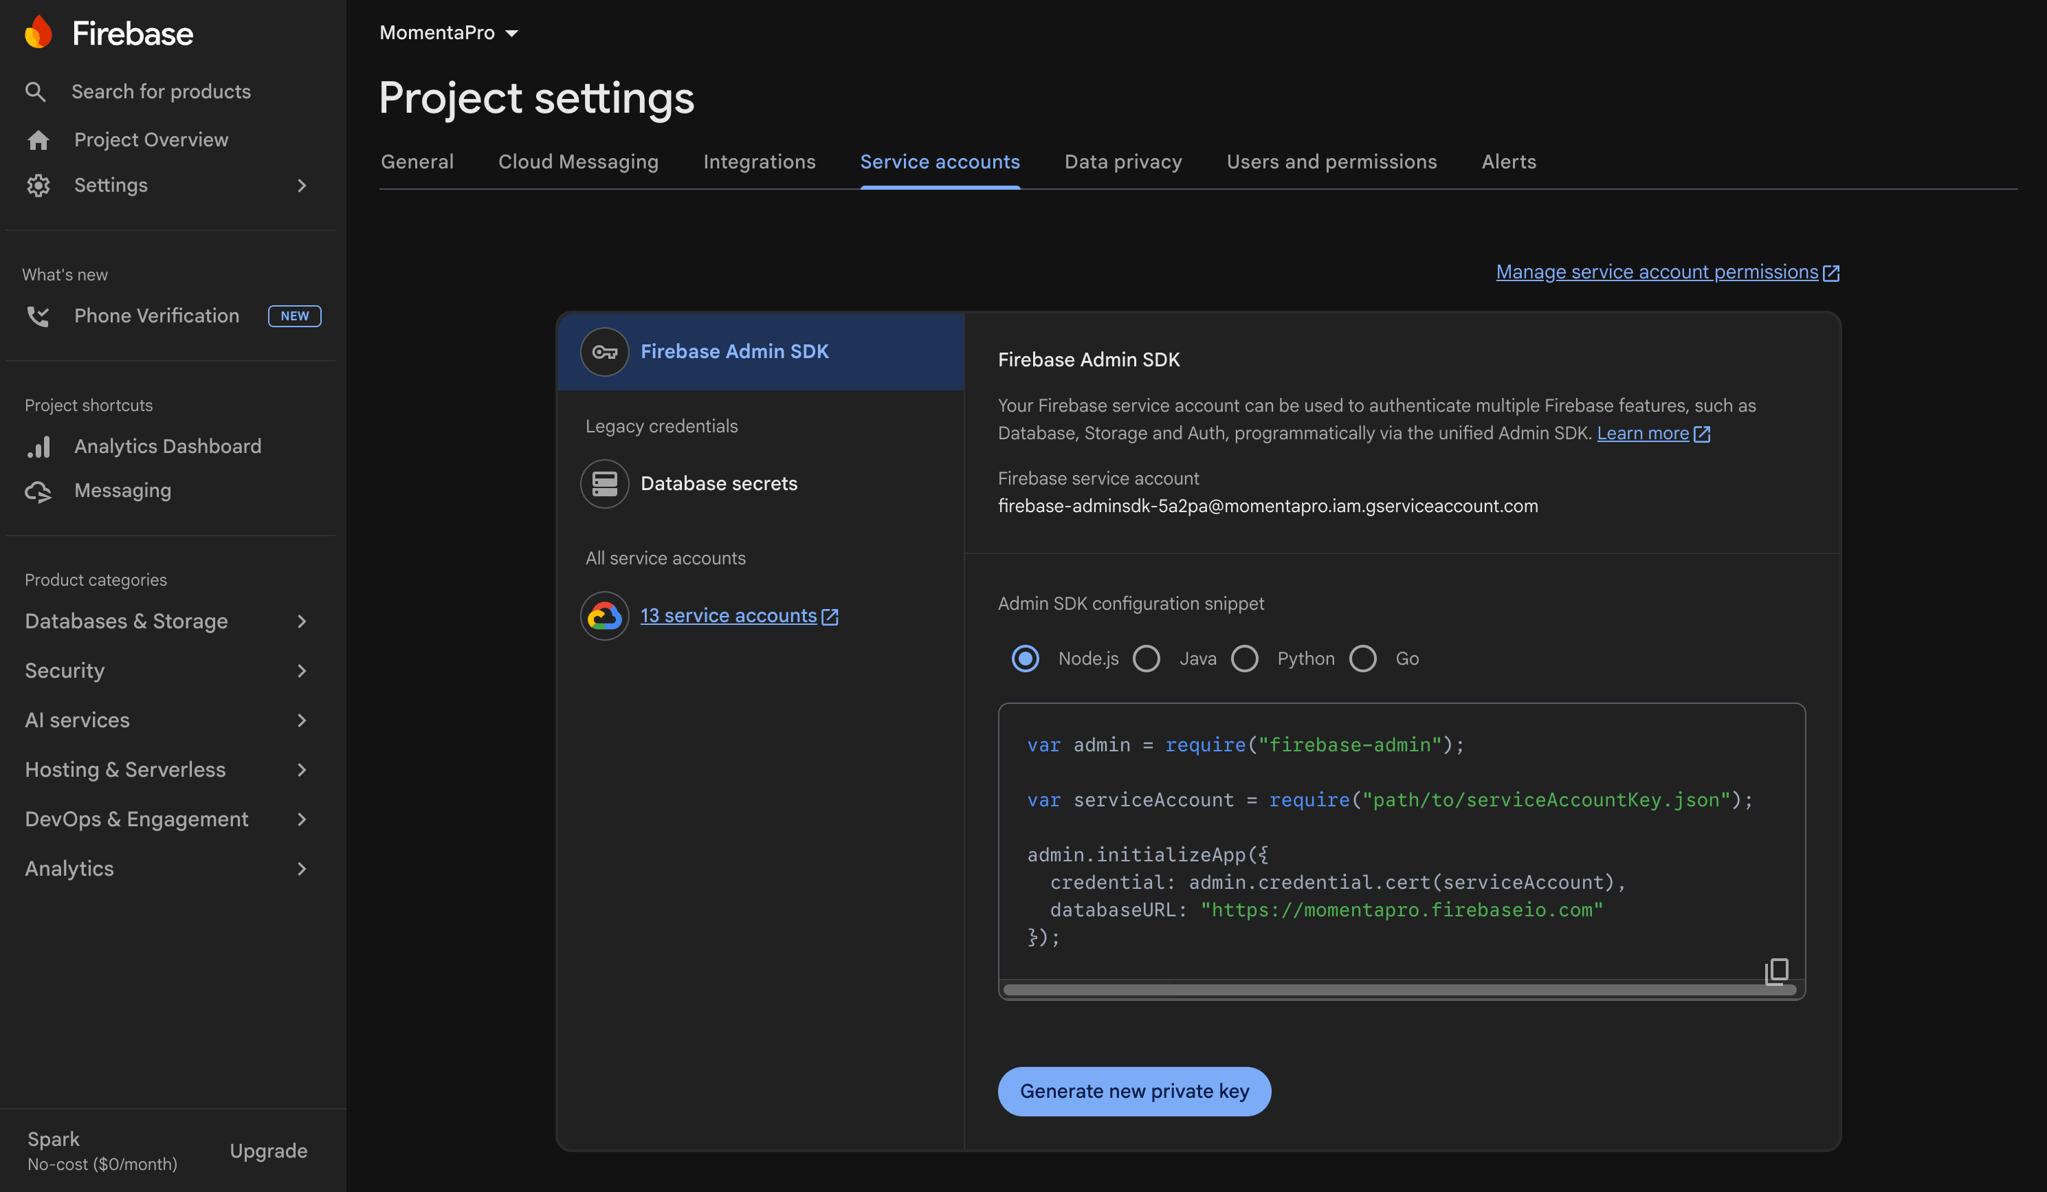
Task: Click the "firebase-admin" string in code
Action: pyautogui.click(x=1349, y=745)
